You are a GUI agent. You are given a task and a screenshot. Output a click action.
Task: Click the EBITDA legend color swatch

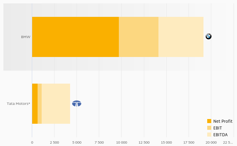click(209, 135)
